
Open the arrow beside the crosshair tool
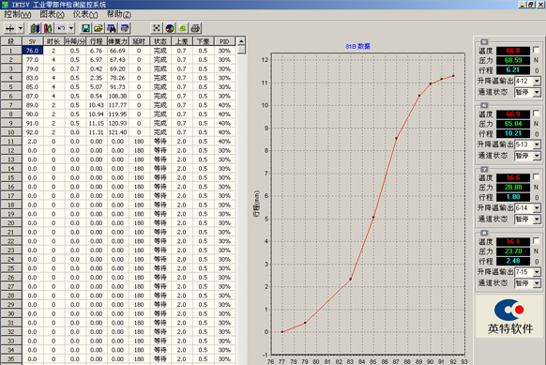[x=21, y=28]
